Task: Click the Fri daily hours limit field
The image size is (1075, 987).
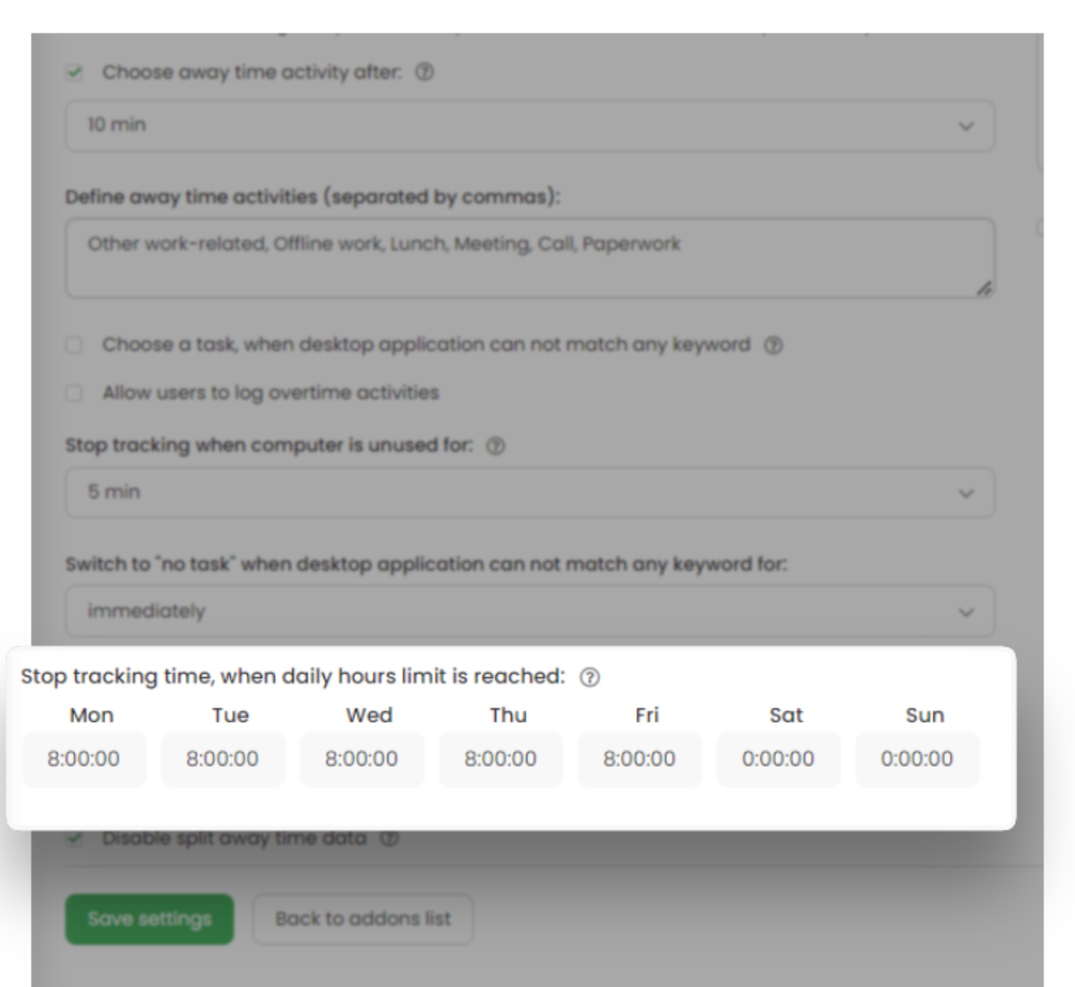Action: pos(639,759)
